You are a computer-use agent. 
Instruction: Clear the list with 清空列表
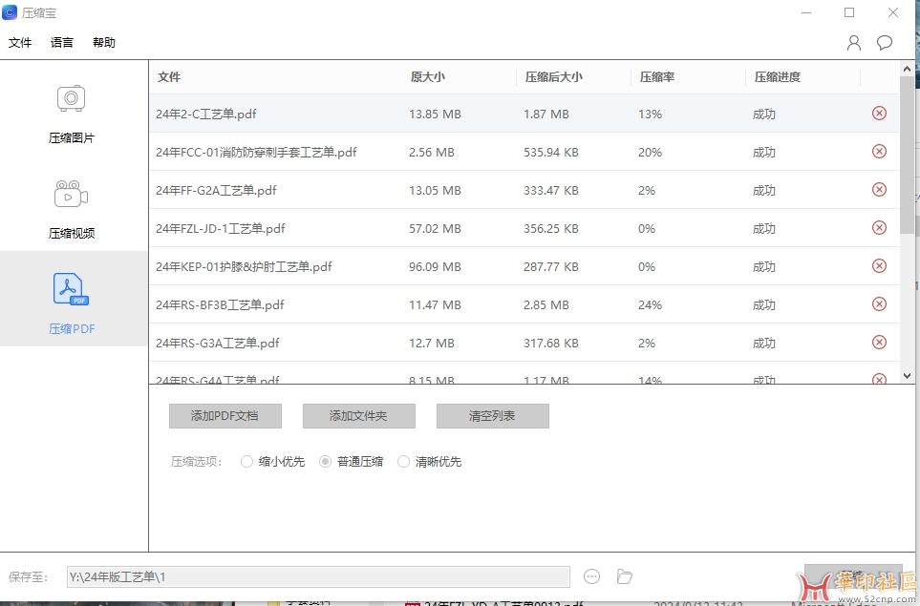click(493, 415)
